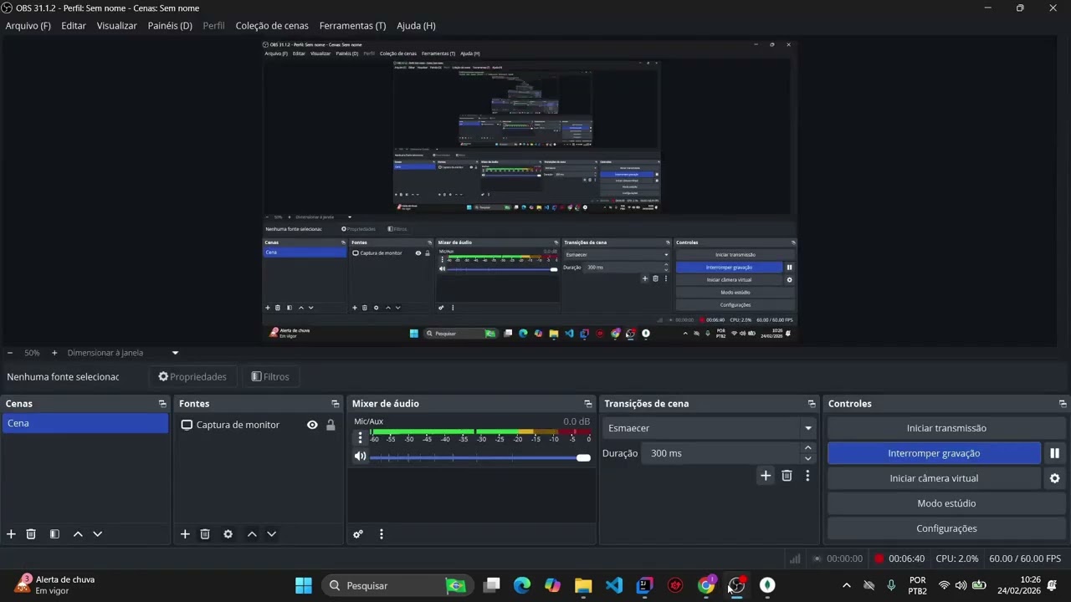Move source down arrow in Fontes
The image size is (1071, 602).
[271, 534]
